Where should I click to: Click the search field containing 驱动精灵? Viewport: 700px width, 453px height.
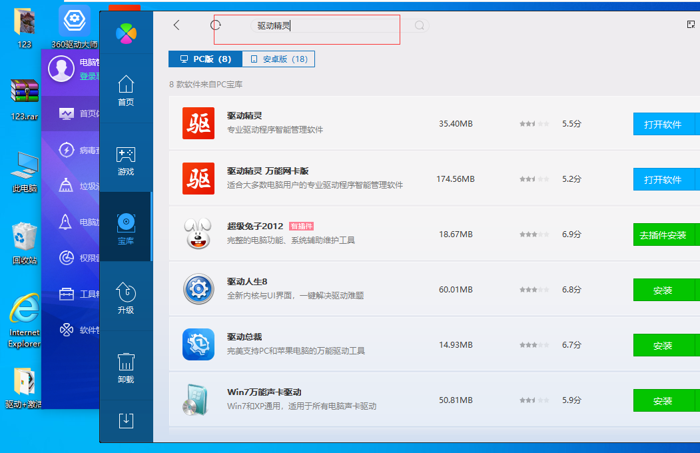pyautogui.click(x=333, y=26)
